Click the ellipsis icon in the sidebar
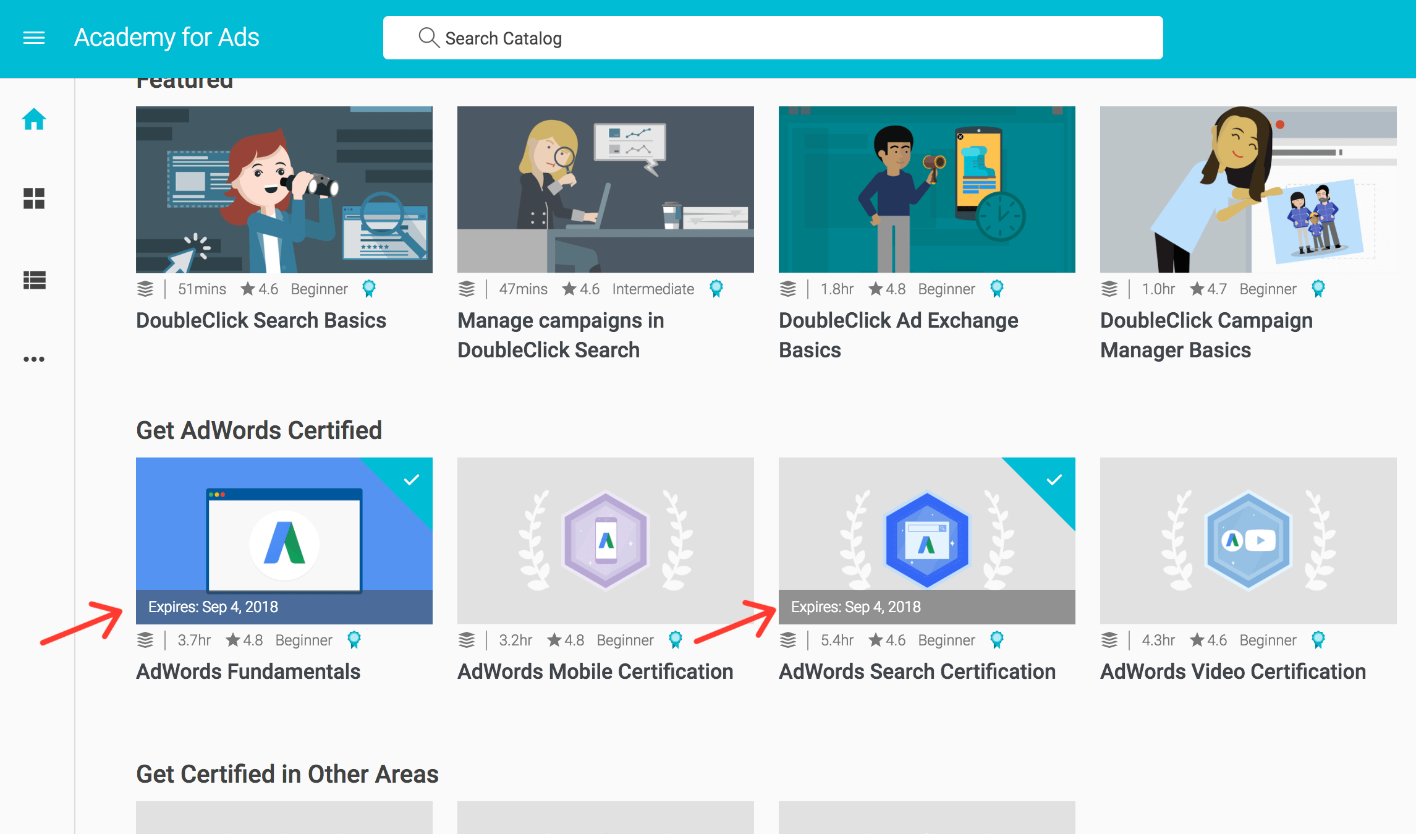1416x834 pixels. click(35, 359)
